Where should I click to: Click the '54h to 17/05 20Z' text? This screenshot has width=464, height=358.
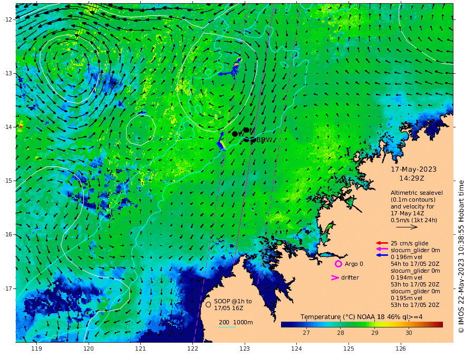[x=415, y=264]
